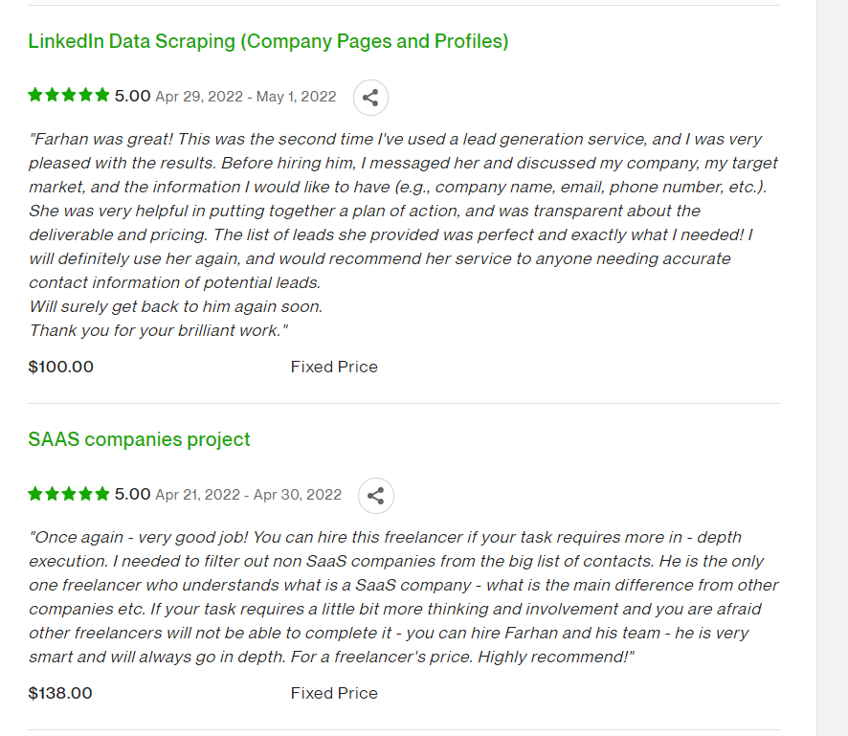
Task: Select the 5.00 score beside Apr 29, 2022
Action: (x=132, y=96)
